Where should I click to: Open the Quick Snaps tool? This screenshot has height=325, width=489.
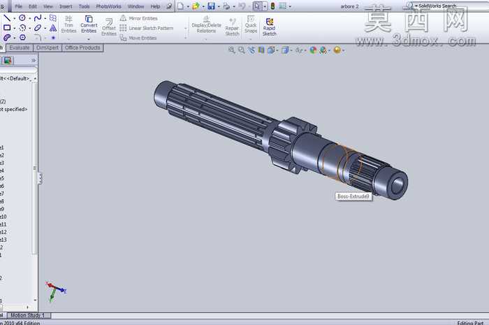(251, 24)
